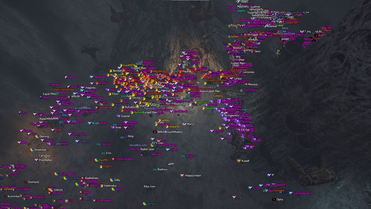
Task: Click the yellow icon beside RufusDusol
Action: (122, 107)
